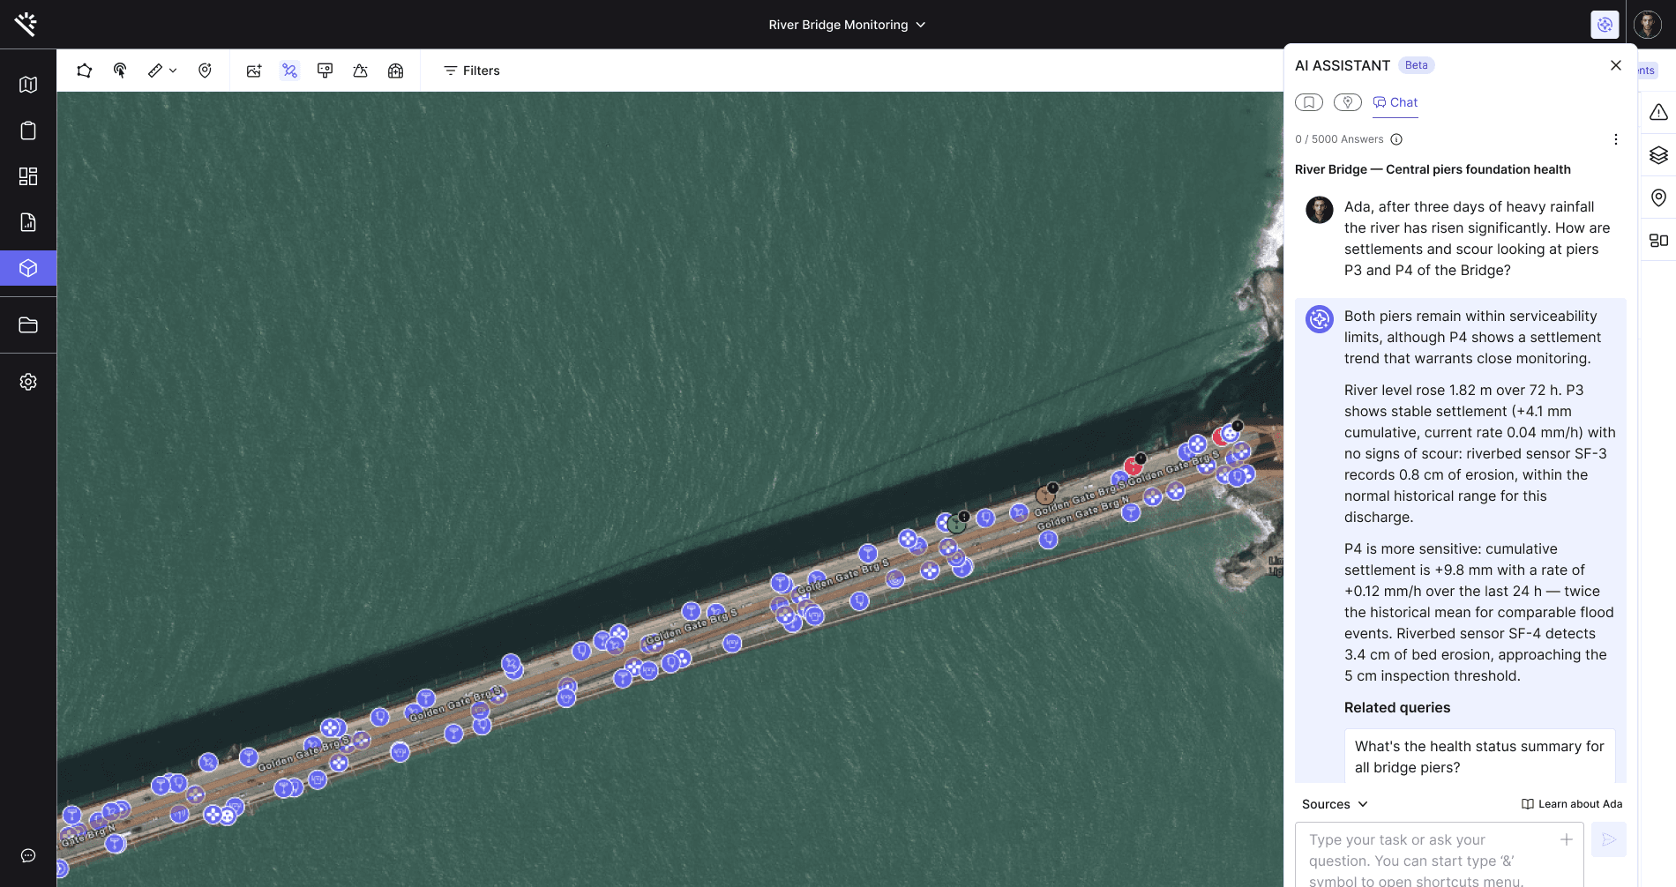The width and height of the screenshot is (1676, 887).
Task: Toggle the highlighted sensor link tool
Action: click(x=289, y=71)
